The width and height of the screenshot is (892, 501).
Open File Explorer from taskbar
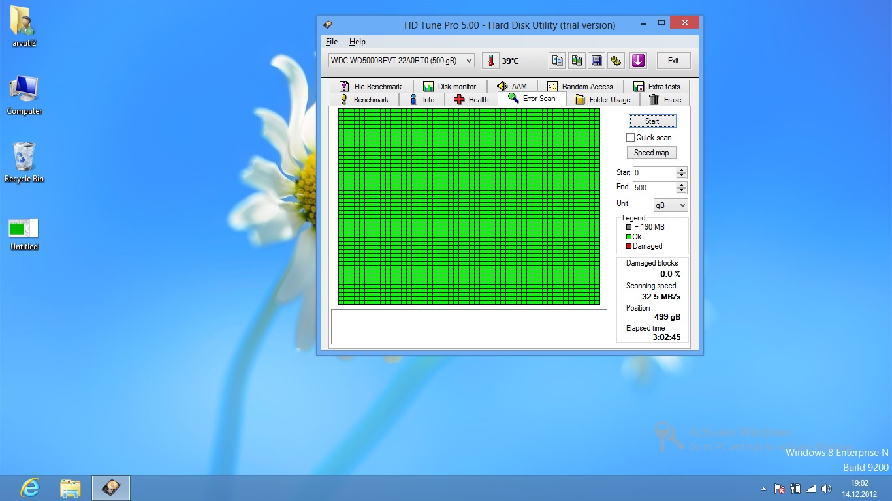[x=71, y=488]
